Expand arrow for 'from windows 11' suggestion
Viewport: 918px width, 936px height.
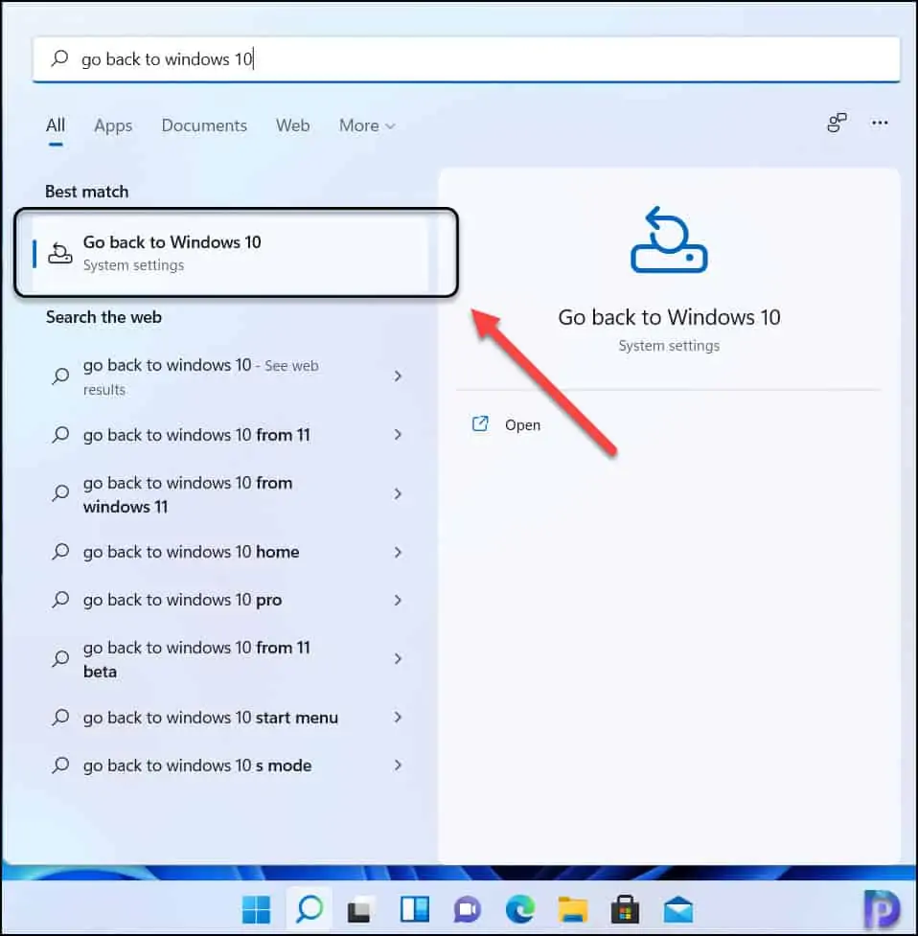[398, 493]
